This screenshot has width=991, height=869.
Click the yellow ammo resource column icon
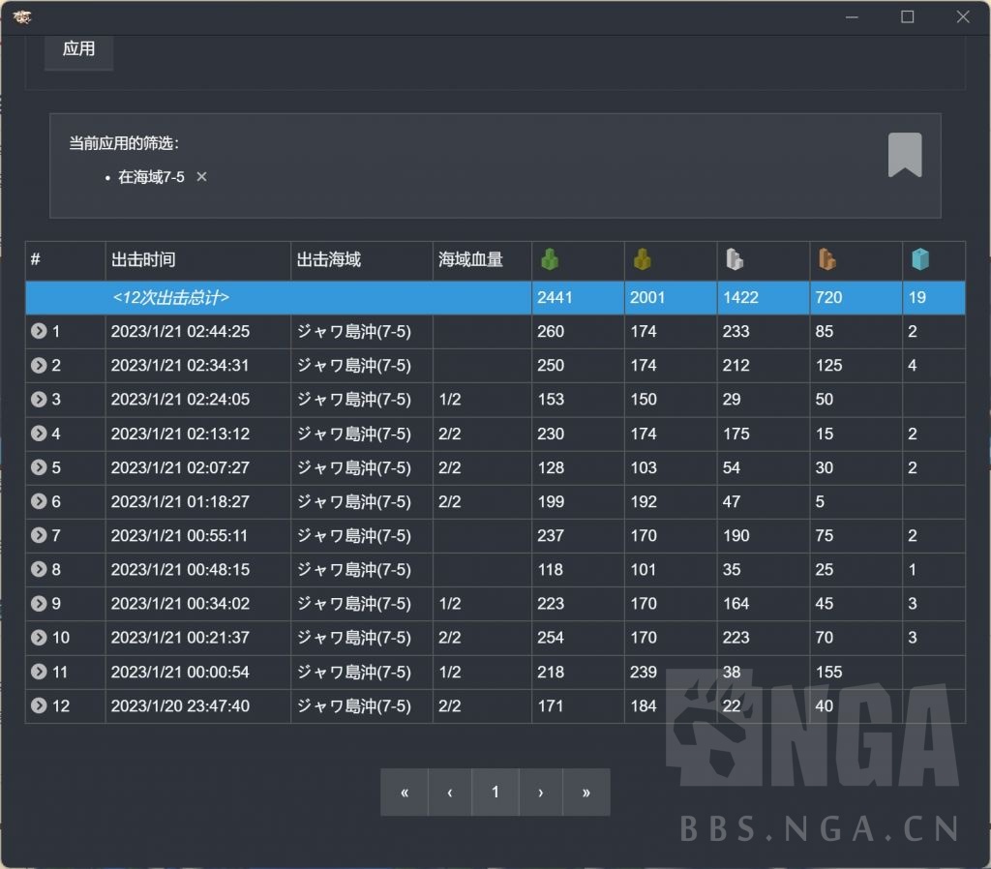click(x=642, y=258)
